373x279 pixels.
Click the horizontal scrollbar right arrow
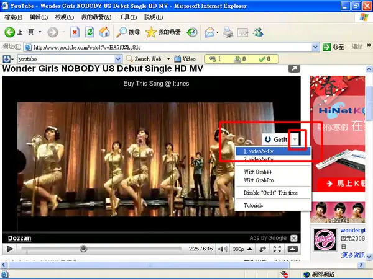[361, 265]
